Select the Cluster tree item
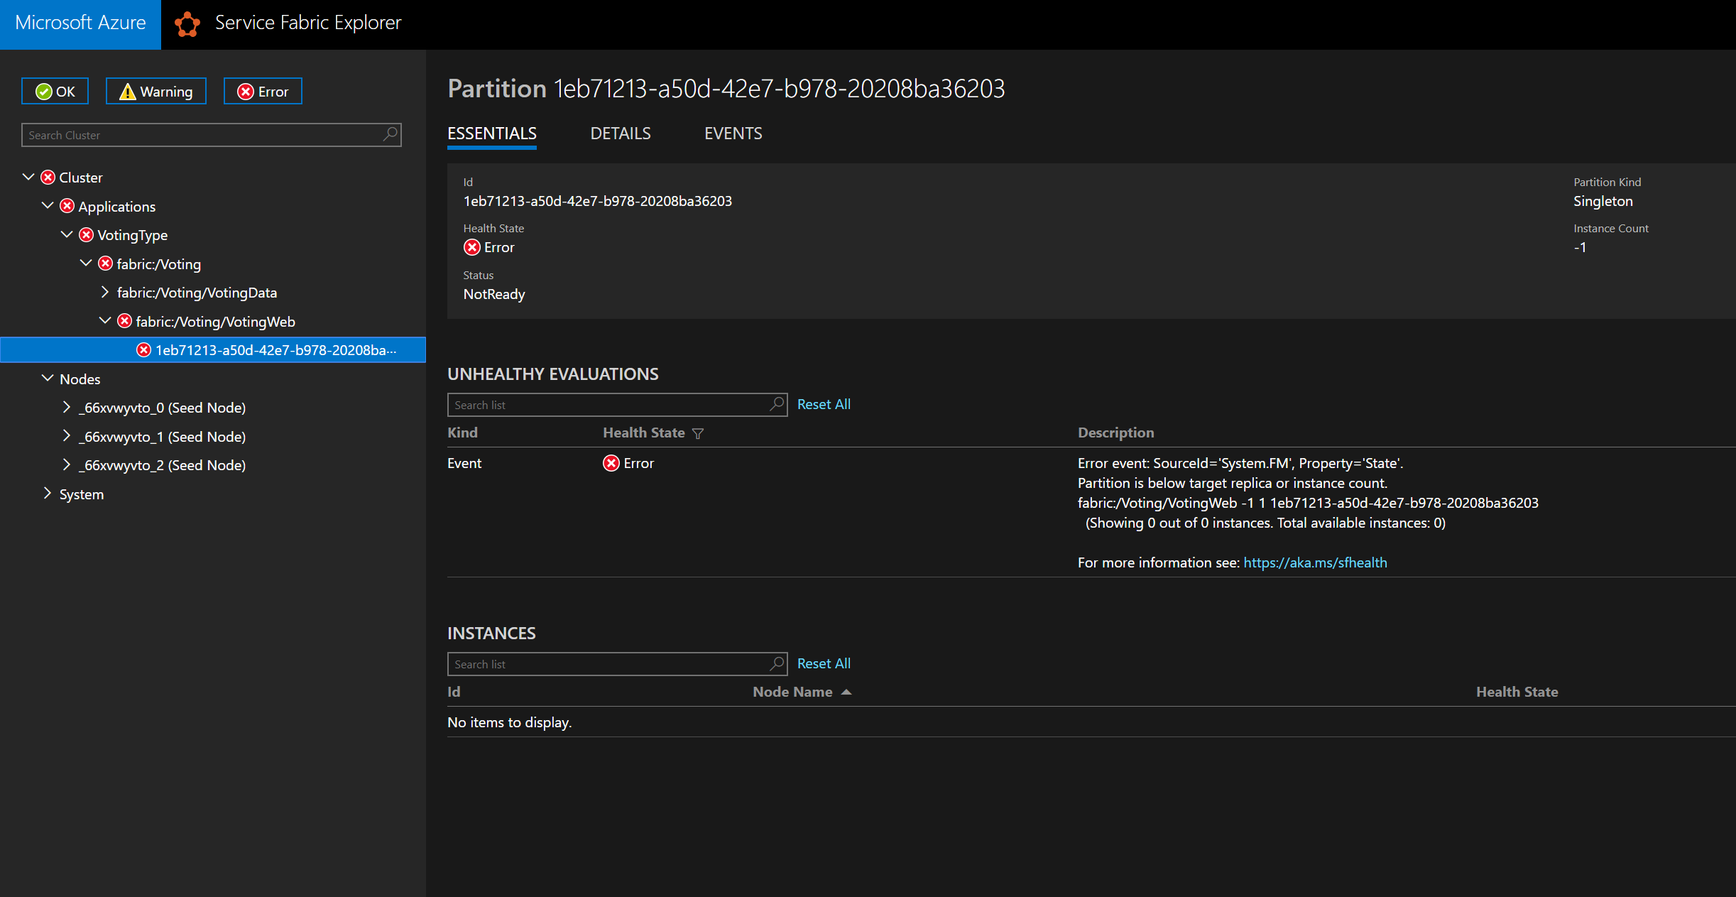Screen dimensions: 1736x897 (81, 178)
